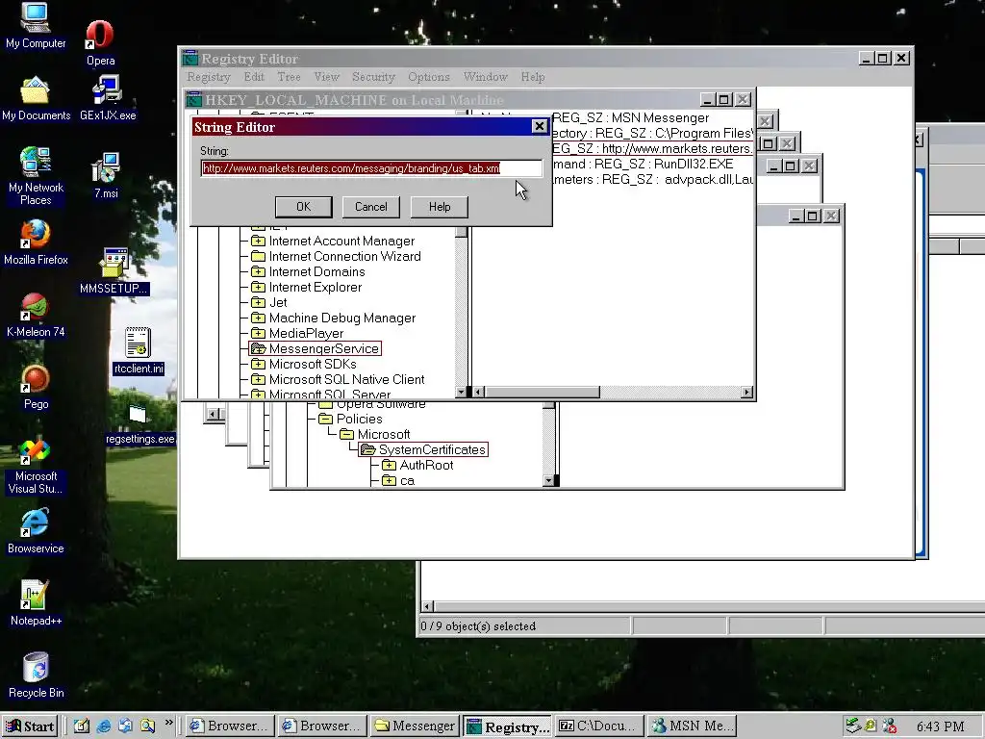Open the Start menu

click(x=30, y=726)
